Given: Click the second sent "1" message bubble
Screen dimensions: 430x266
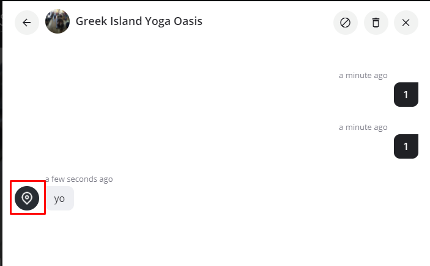Looking at the screenshot, I should click(406, 146).
